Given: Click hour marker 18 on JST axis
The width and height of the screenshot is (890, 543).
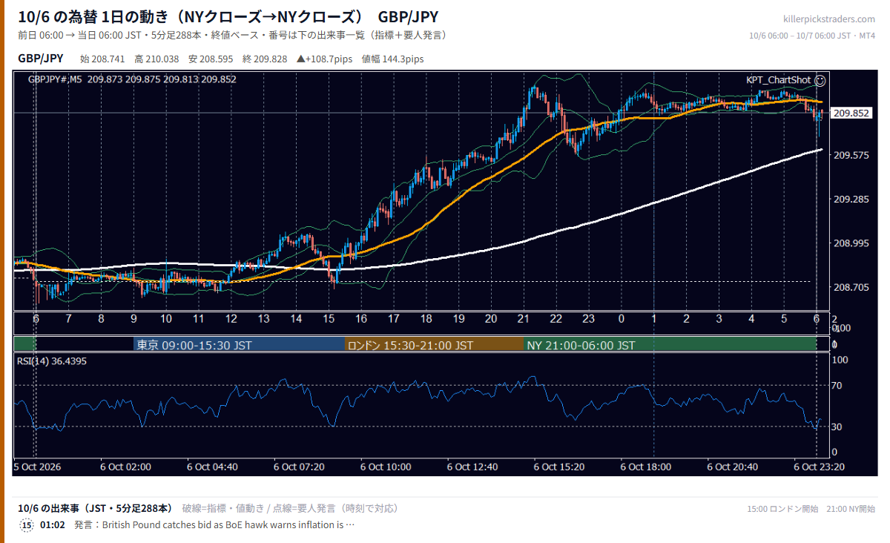Looking at the screenshot, I should pyautogui.click(x=426, y=318).
